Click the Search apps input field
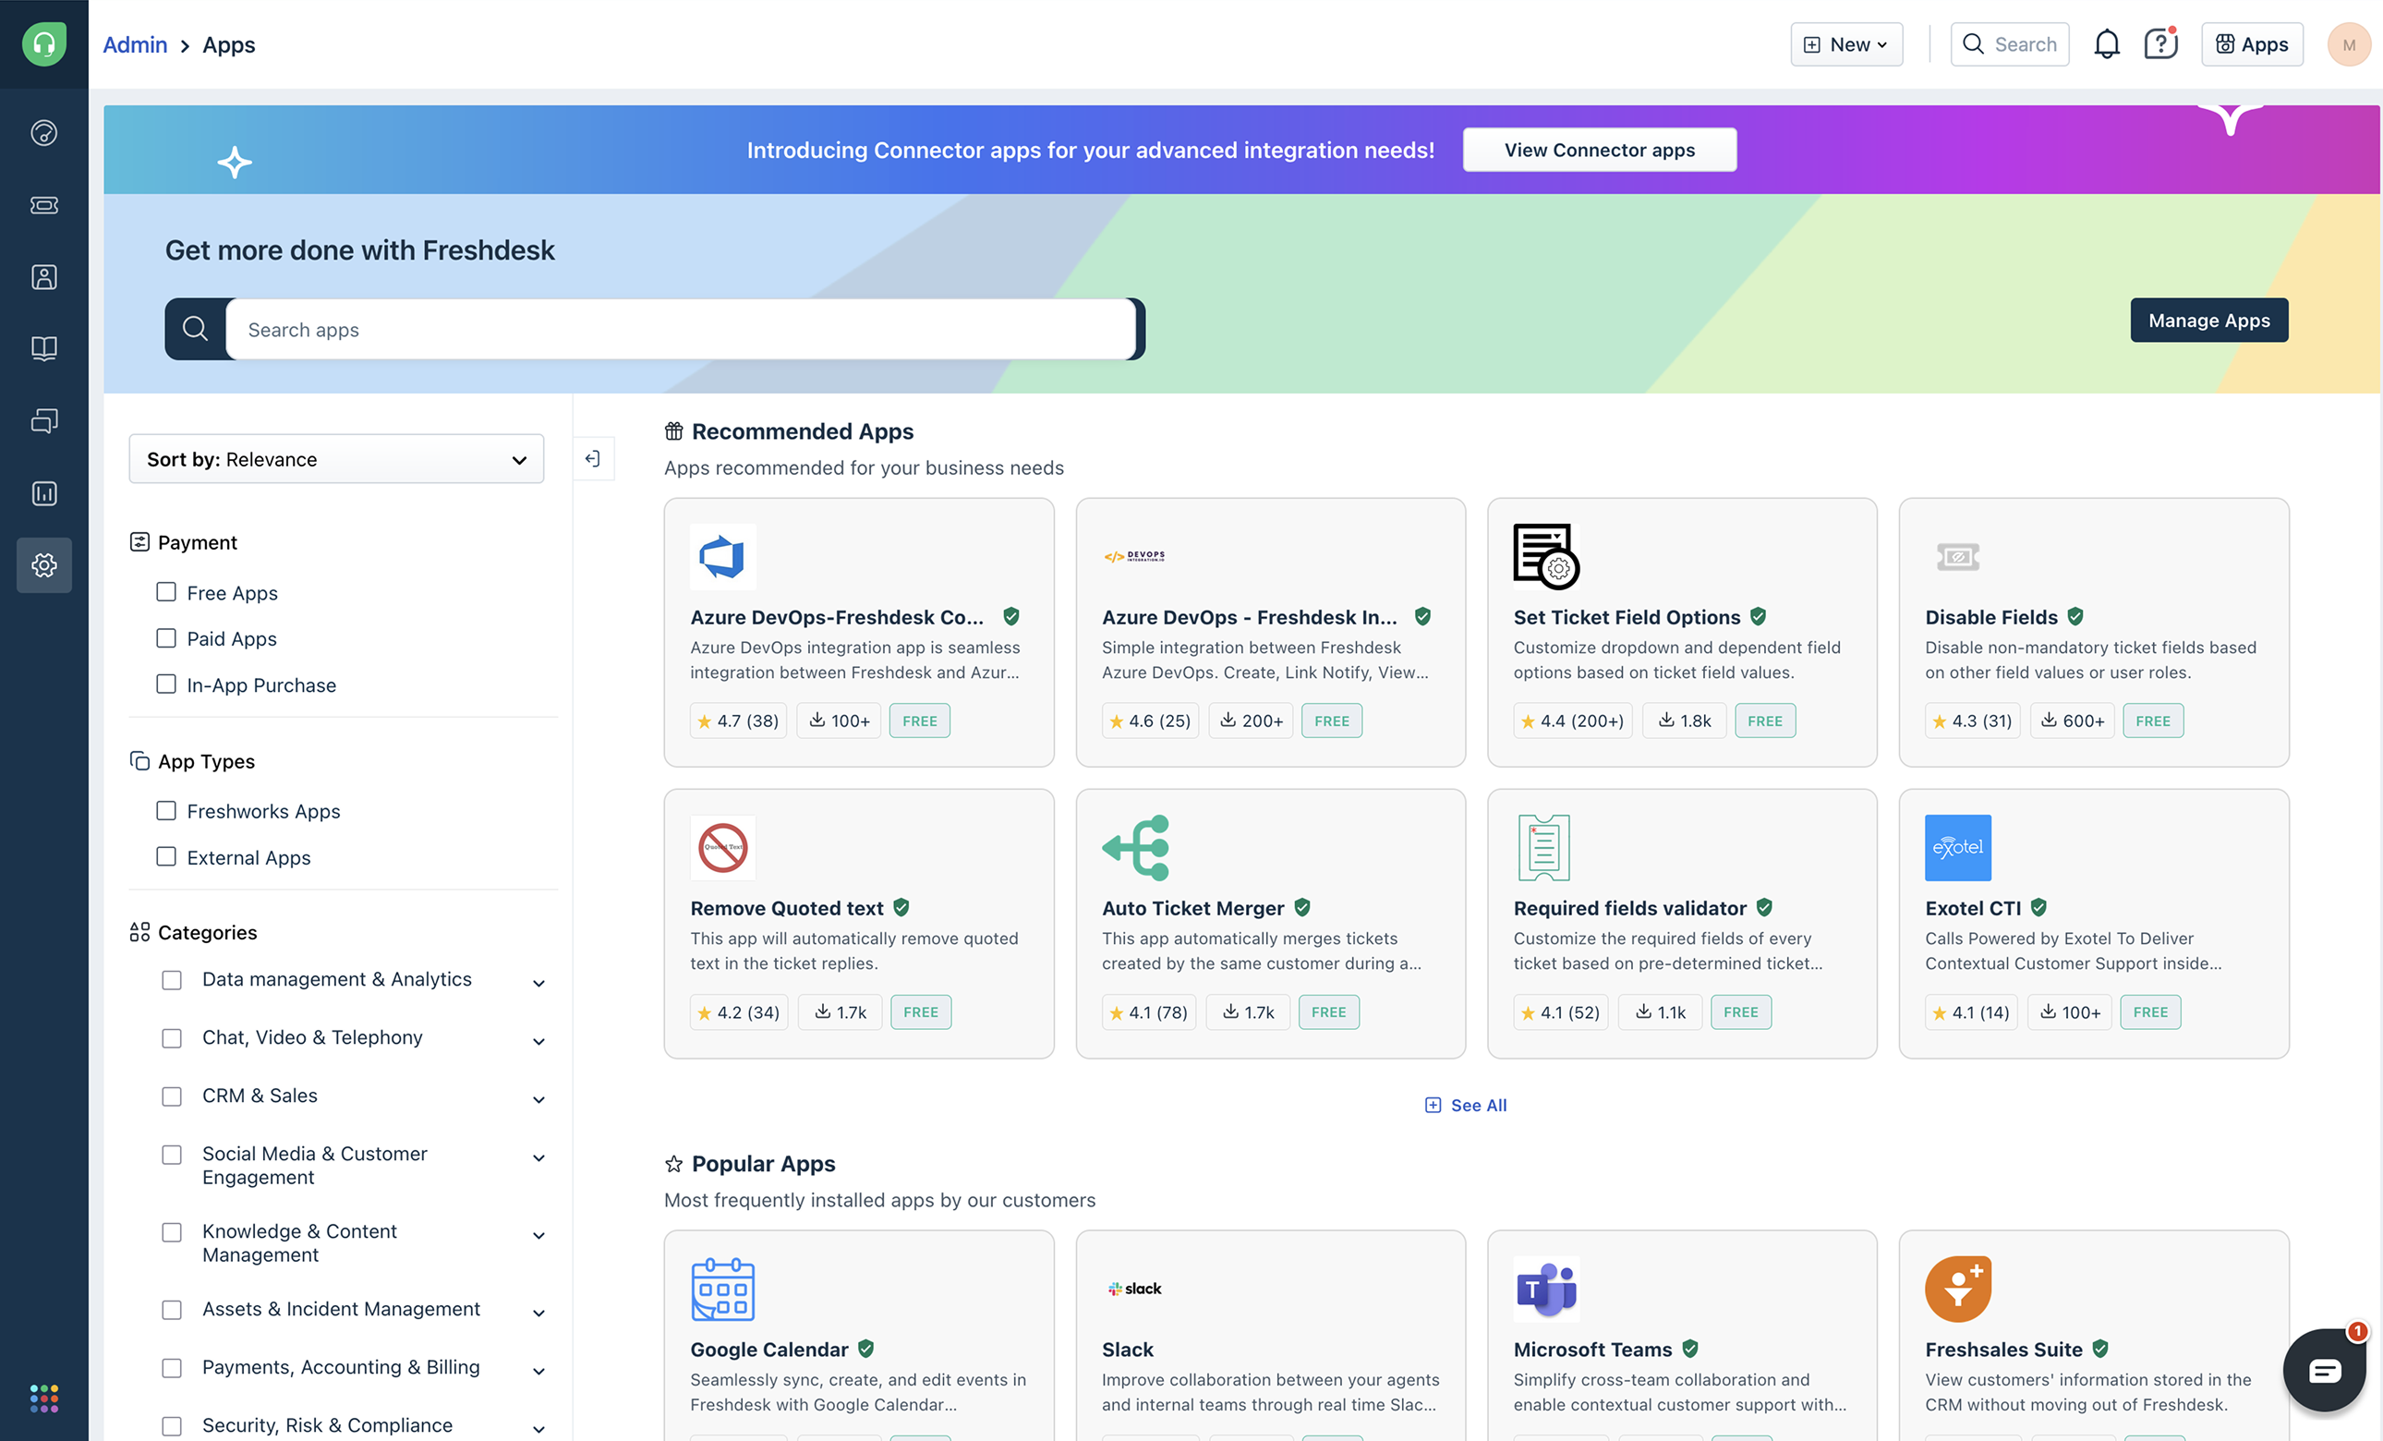Viewport: 2383px width, 1441px height. tap(680, 330)
